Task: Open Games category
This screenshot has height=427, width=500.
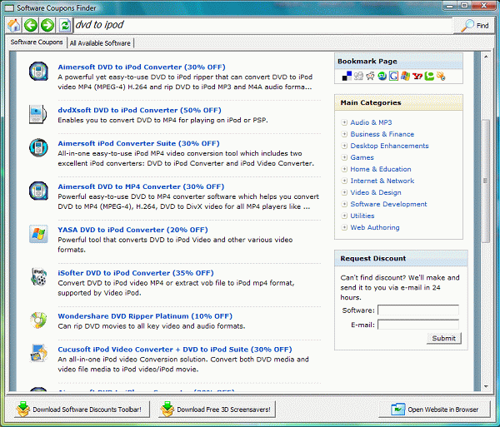Action: pyautogui.click(x=362, y=157)
